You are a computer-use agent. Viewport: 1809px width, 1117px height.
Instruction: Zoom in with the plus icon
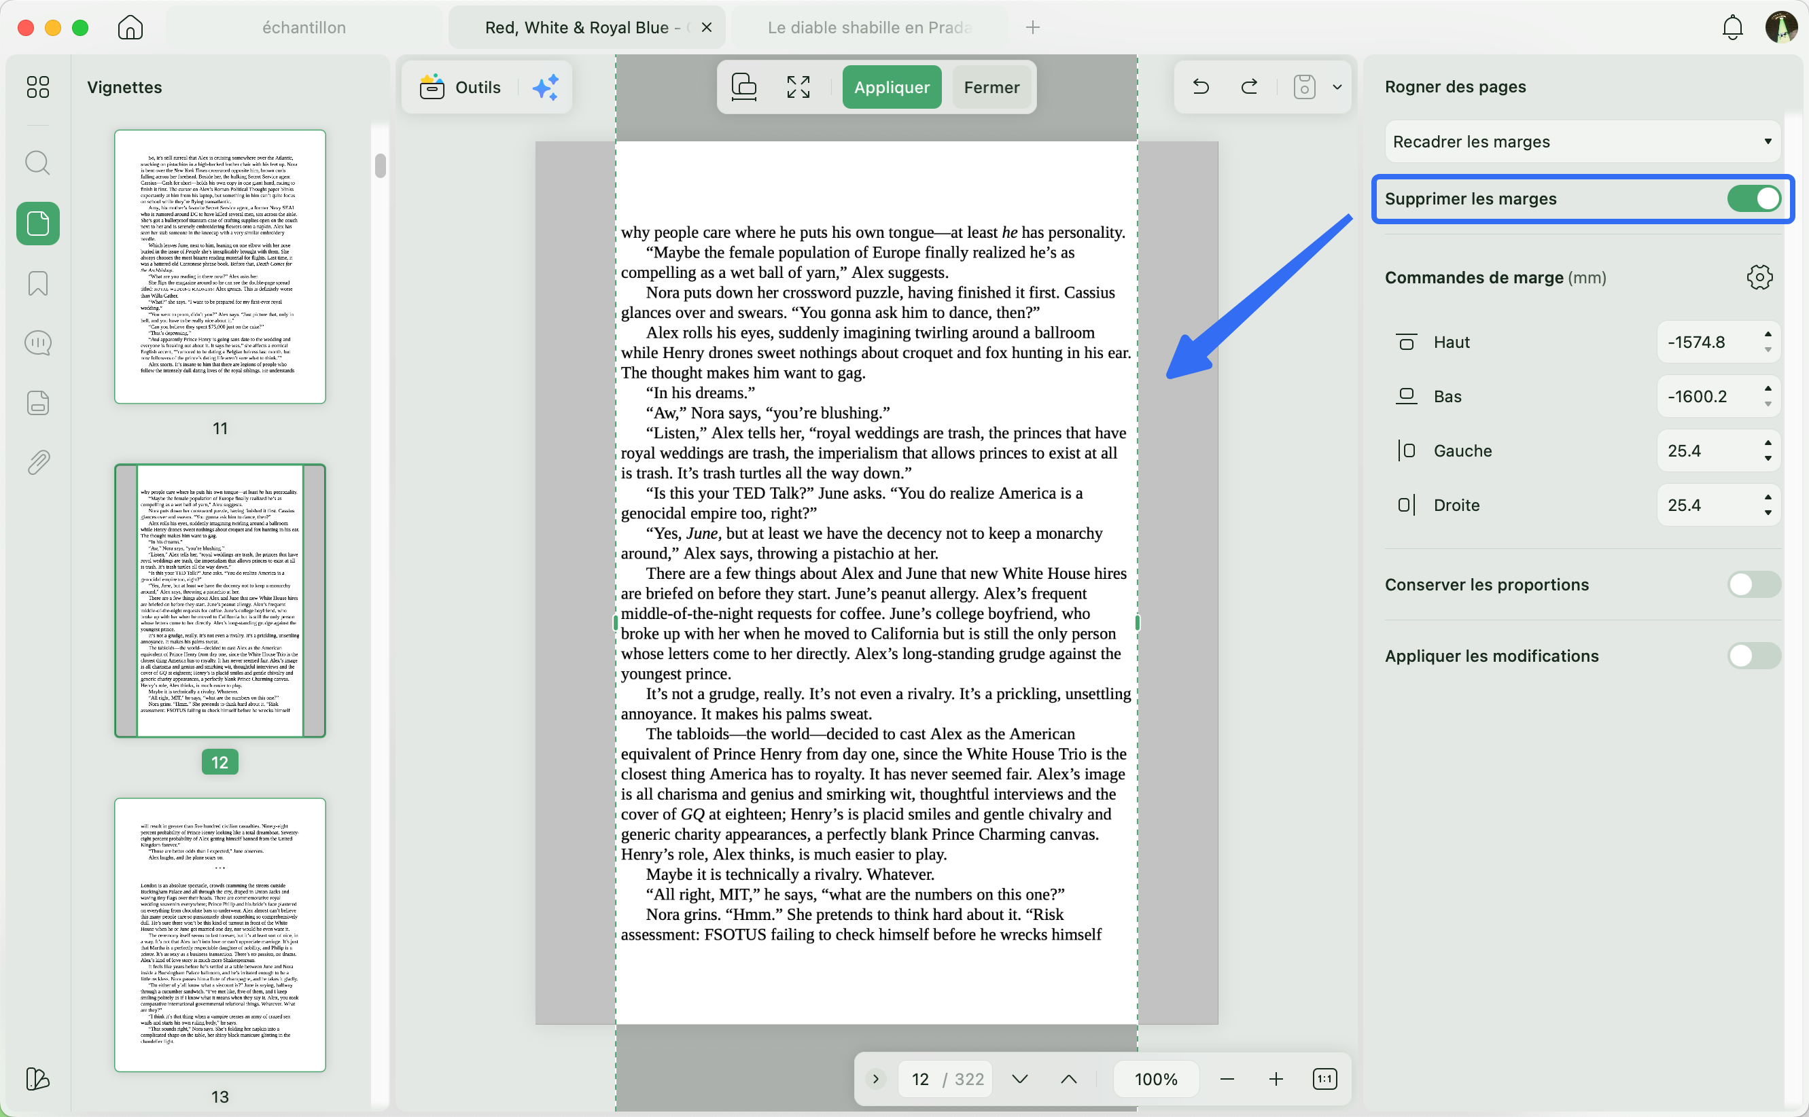pyautogui.click(x=1276, y=1080)
